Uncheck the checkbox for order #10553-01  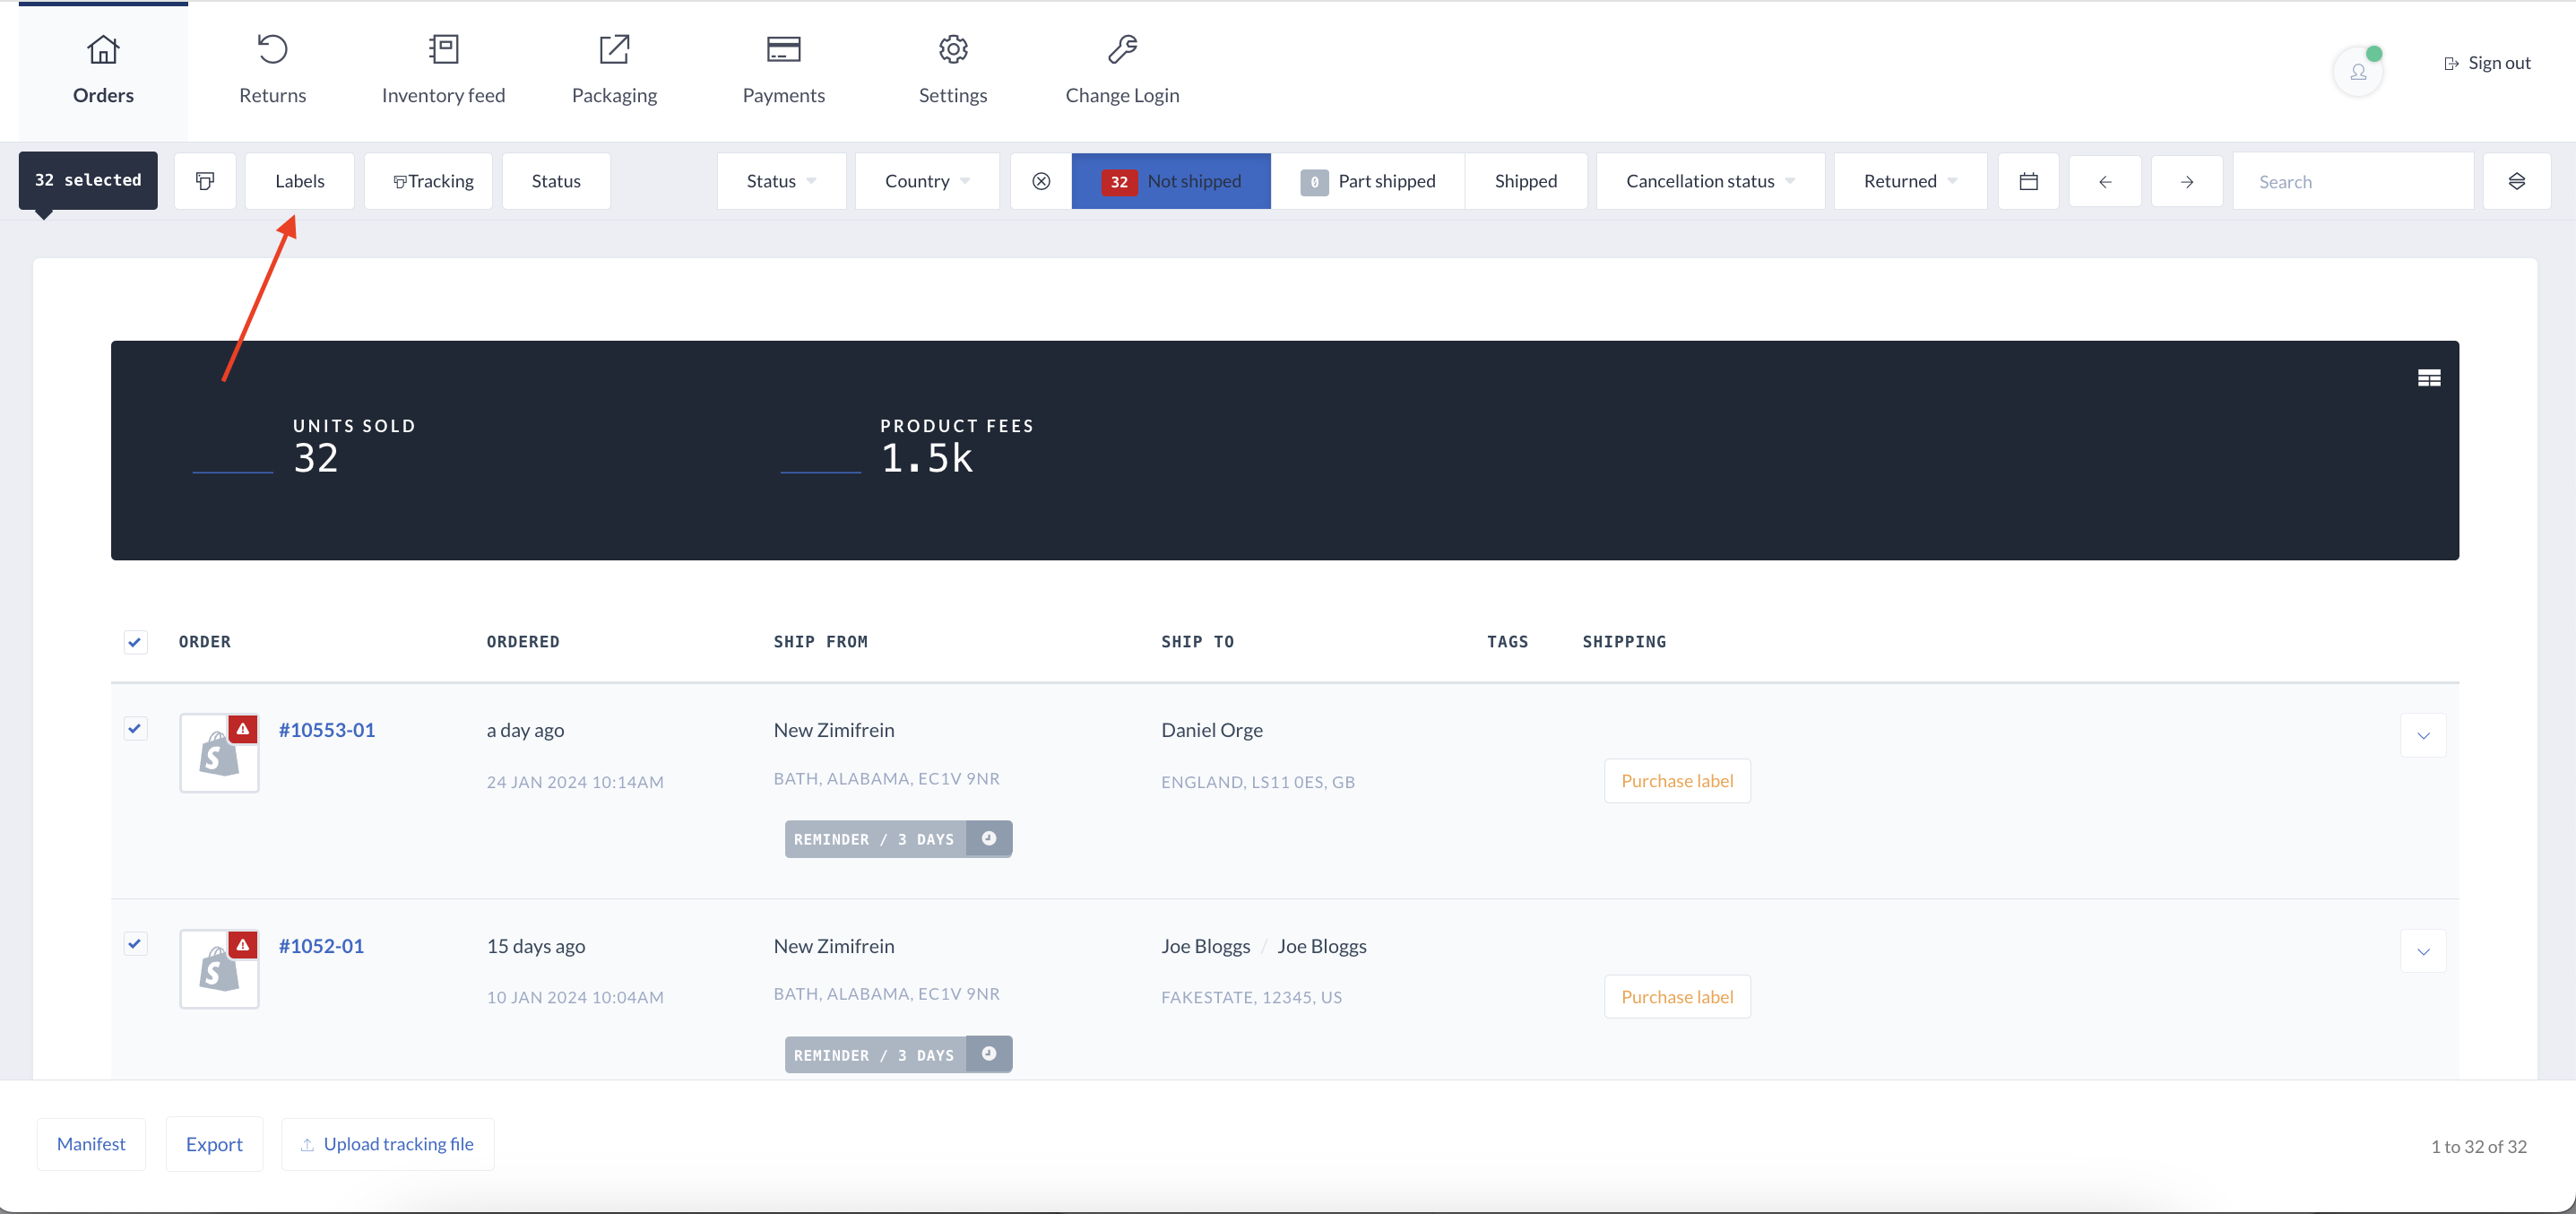pyautogui.click(x=135, y=728)
